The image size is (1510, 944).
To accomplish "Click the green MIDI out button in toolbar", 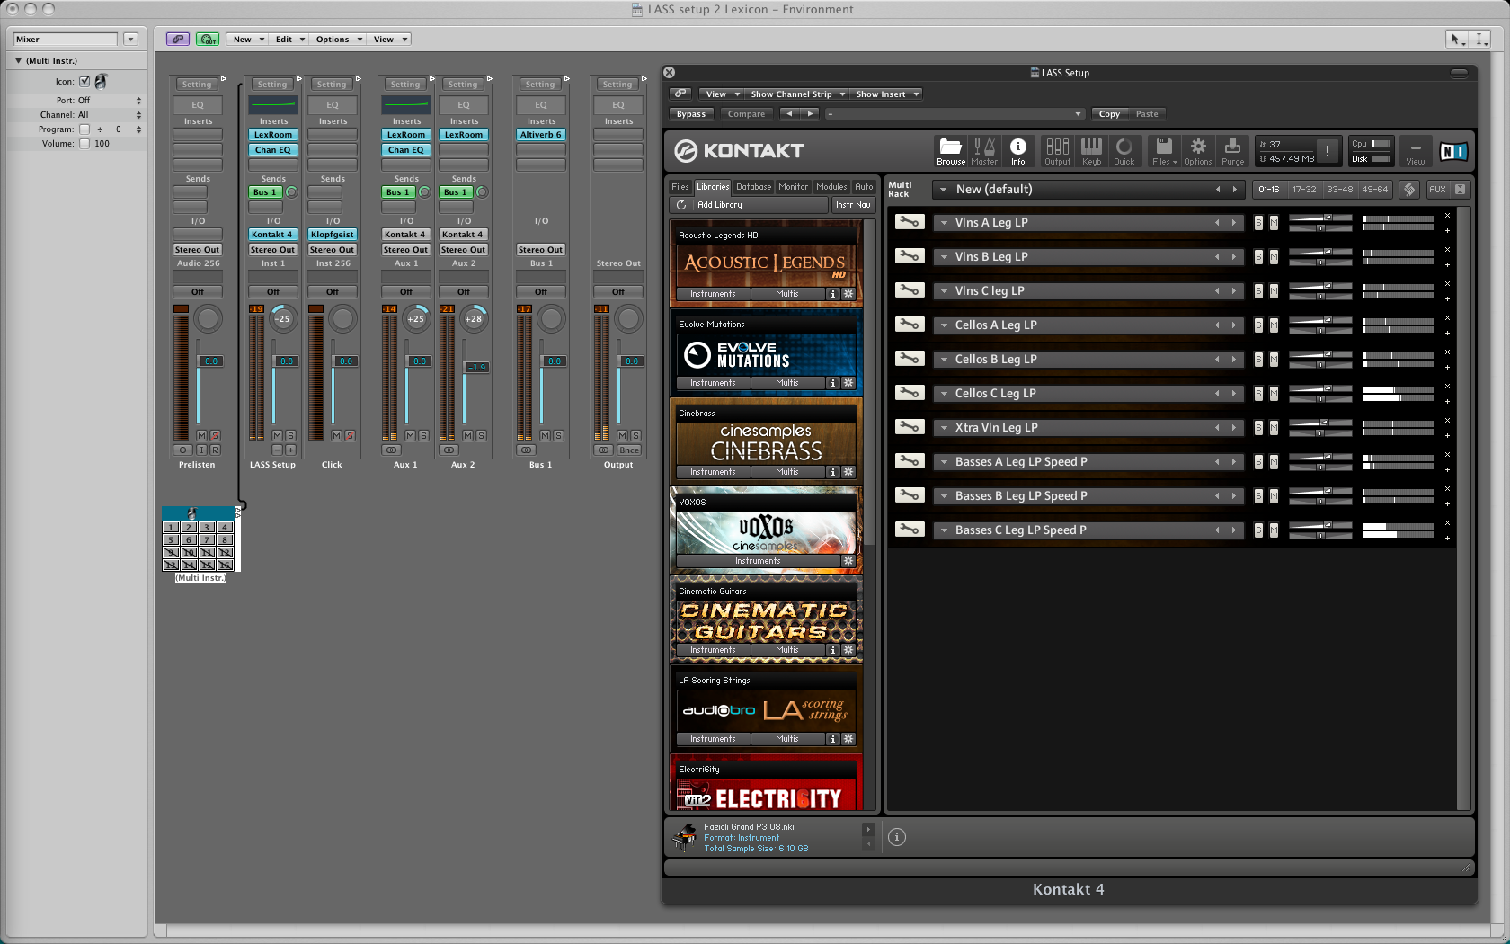I will tap(208, 40).
